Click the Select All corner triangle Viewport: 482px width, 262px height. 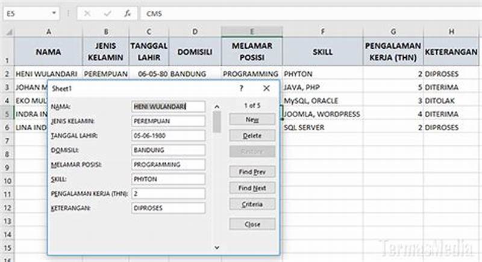[9, 32]
